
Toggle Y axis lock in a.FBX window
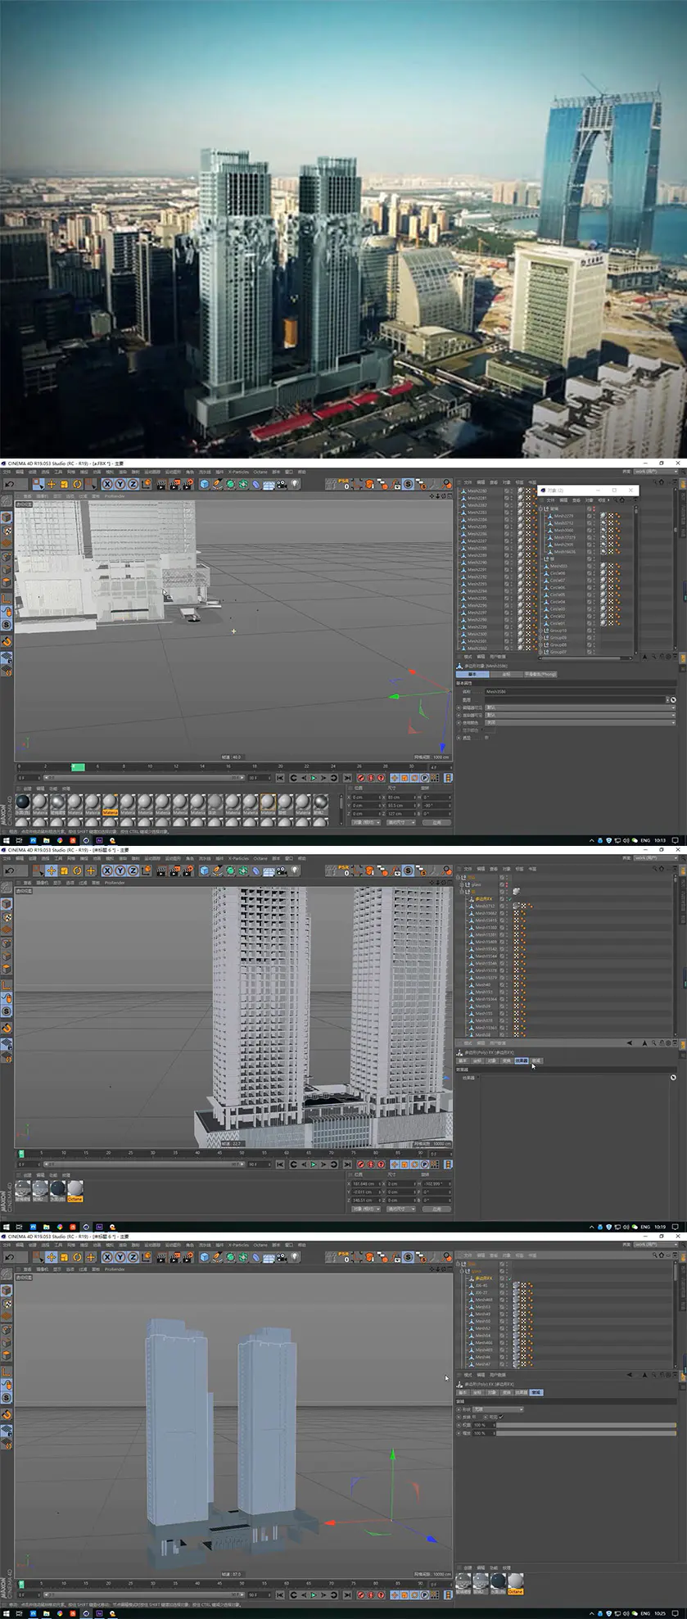(x=120, y=484)
